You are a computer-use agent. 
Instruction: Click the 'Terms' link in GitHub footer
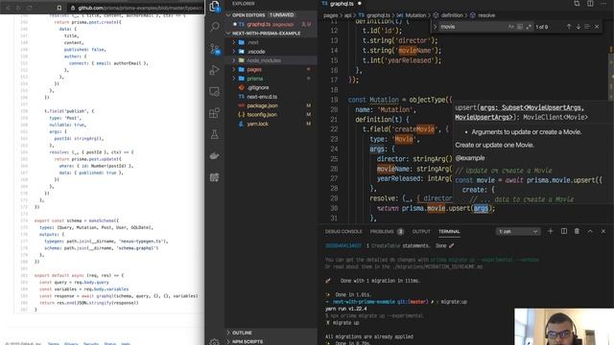coord(53,343)
